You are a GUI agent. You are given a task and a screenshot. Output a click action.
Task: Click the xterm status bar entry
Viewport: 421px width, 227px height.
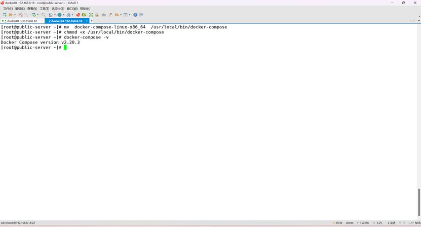350,223
